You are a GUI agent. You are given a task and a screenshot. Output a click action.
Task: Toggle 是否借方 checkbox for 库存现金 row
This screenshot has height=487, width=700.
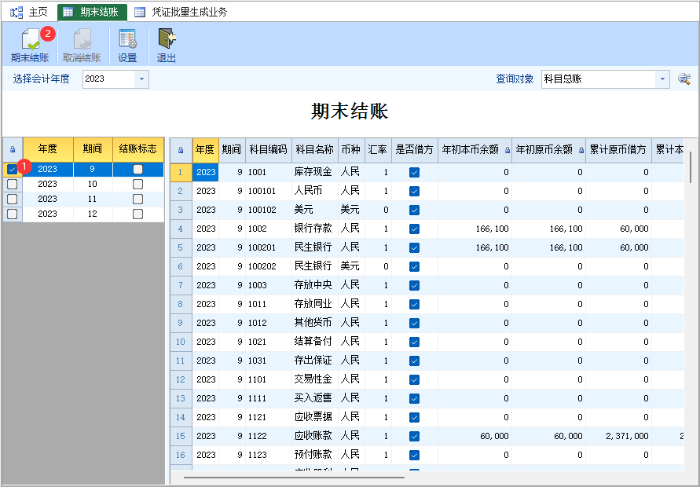pos(414,172)
